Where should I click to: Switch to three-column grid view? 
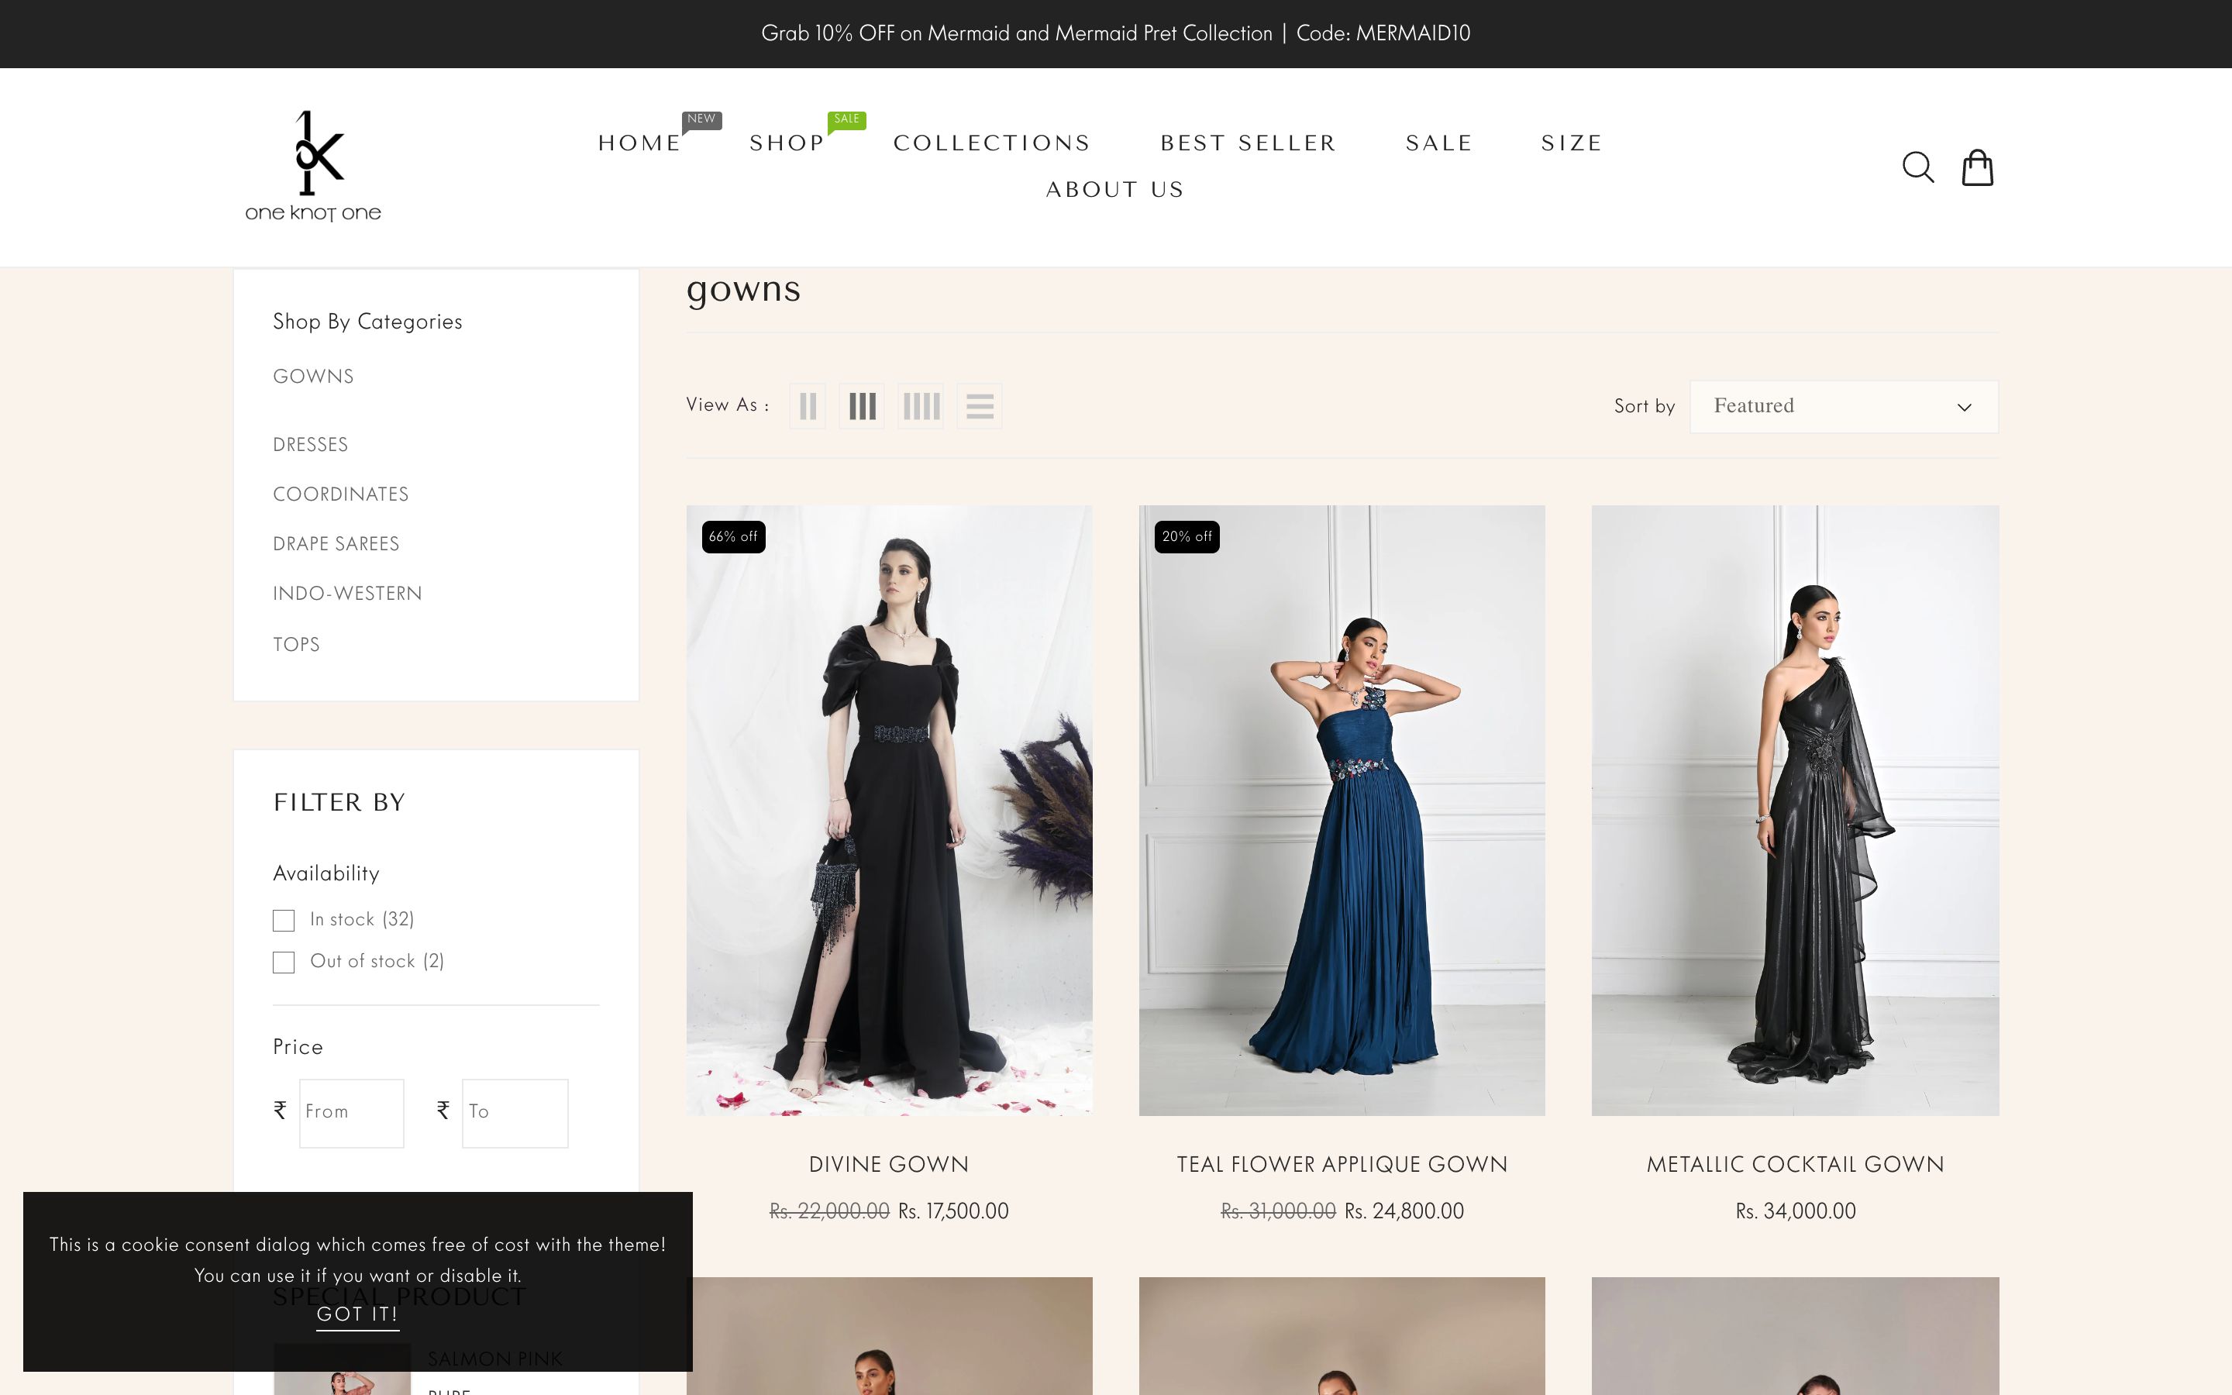coord(862,406)
